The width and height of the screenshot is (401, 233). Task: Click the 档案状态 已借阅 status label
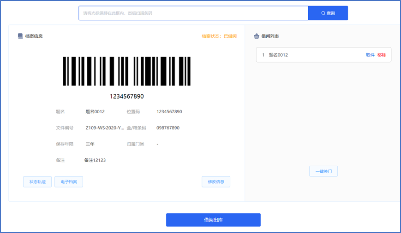[x=219, y=36]
